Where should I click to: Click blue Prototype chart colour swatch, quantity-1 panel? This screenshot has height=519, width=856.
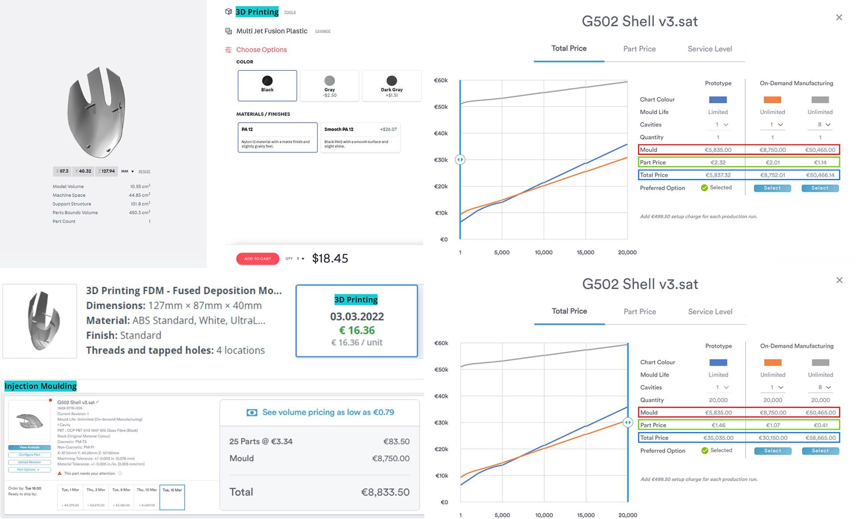tap(718, 99)
